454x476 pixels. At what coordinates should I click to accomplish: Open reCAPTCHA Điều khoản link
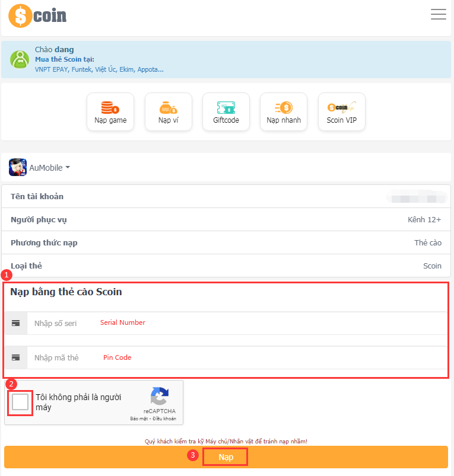[164, 419]
